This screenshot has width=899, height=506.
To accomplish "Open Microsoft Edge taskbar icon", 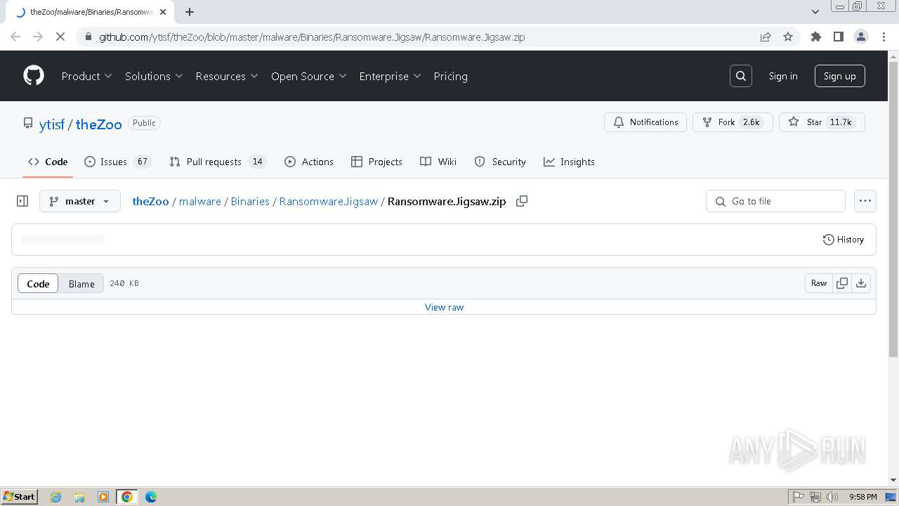I will (151, 497).
